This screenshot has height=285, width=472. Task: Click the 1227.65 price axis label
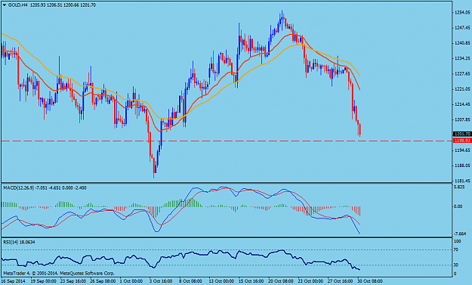pyautogui.click(x=463, y=74)
